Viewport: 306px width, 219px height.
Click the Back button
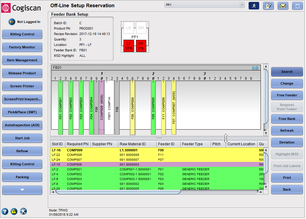287,190
